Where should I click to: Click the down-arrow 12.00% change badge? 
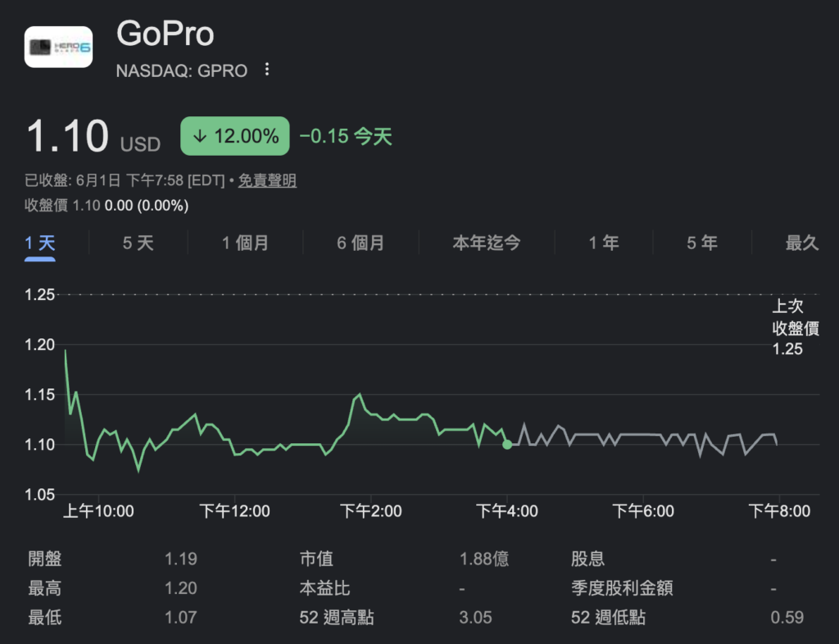235,136
